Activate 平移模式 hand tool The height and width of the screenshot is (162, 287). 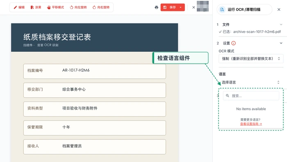pos(55,7)
